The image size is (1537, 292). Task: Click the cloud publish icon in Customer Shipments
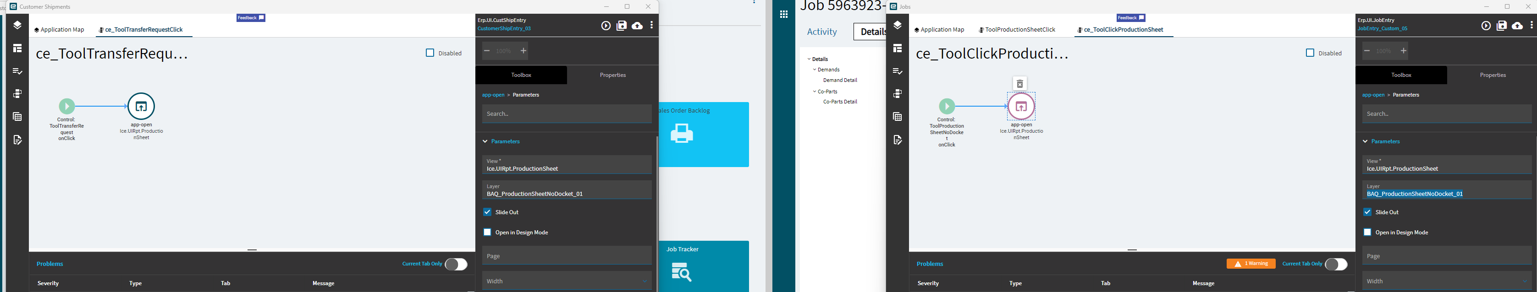pos(637,26)
